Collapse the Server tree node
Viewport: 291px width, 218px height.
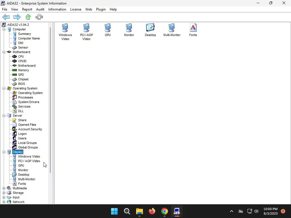click(x=4, y=116)
